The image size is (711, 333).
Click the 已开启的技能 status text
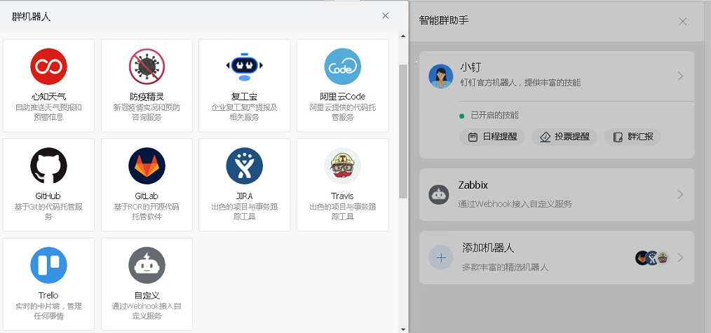pos(495,116)
